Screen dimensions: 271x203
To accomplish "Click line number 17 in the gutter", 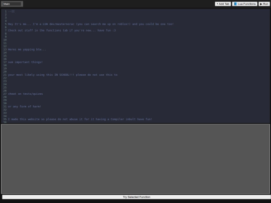I will point(5,62).
